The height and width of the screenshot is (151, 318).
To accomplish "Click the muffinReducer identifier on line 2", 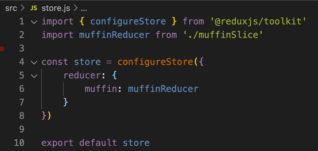I will (x=114, y=35).
